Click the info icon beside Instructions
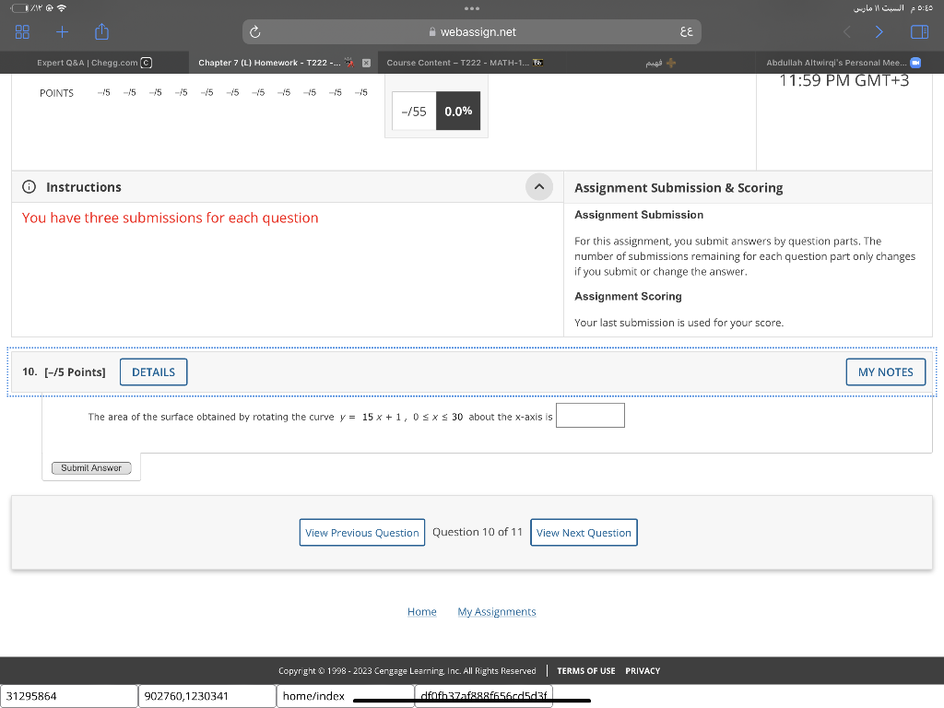Image resolution: width=944 pixels, height=708 pixels. [29, 187]
